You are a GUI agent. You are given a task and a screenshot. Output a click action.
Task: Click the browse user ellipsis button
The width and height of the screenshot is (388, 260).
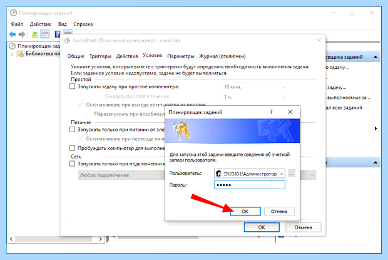coord(292,174)
